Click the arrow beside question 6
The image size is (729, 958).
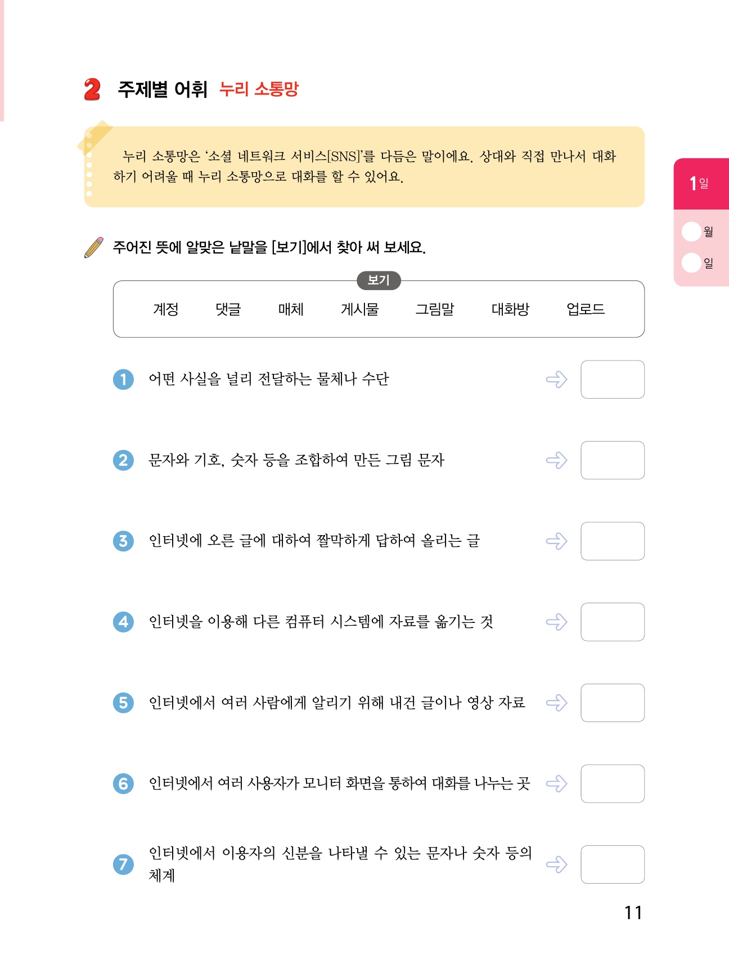tap(556, 784)
